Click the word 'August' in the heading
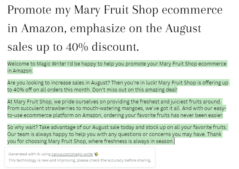Screen dimensions: 239x169 184,28
